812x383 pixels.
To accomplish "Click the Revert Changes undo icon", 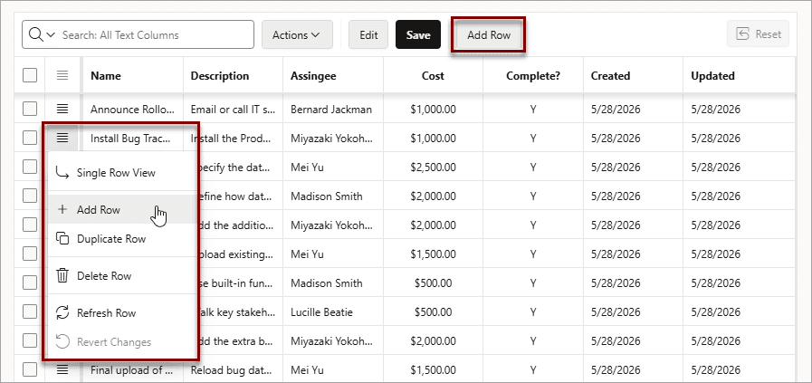I will (x=62, y=341).
